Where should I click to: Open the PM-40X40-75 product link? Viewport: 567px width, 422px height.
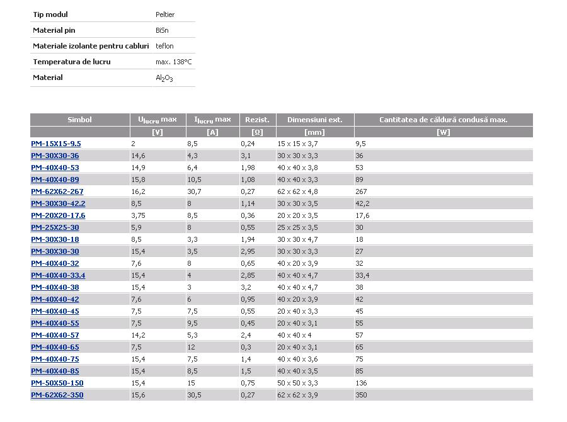[55, 359]
